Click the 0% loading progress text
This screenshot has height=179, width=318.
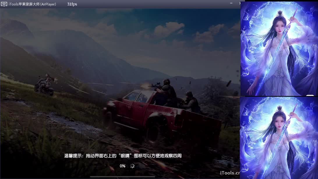coord(123,166)
